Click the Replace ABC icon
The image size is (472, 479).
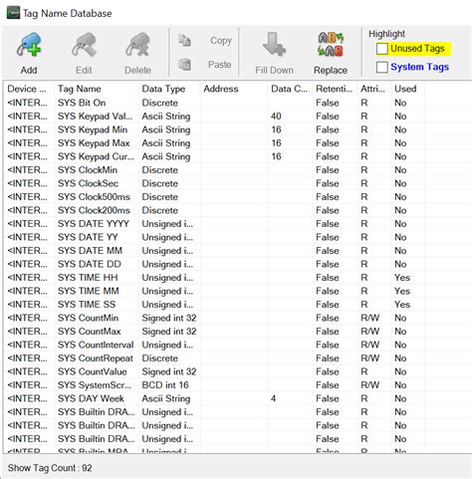coord(331,45)
